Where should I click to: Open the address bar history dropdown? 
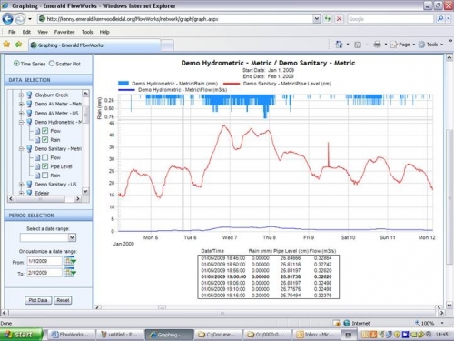click(x=317, y=19)
